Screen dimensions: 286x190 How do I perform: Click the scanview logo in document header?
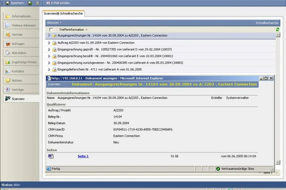pyautogui.click(x=54, y=84)
